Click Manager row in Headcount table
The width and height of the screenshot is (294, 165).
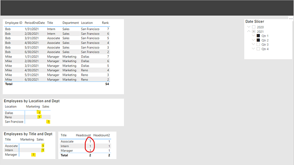85,151
